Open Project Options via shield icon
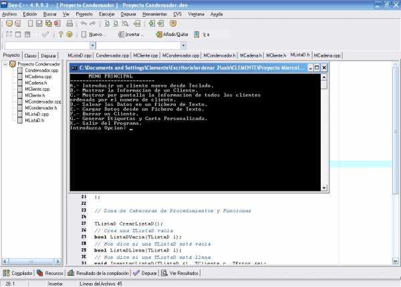This screenshot has height=287, width=401. [173, 23]
